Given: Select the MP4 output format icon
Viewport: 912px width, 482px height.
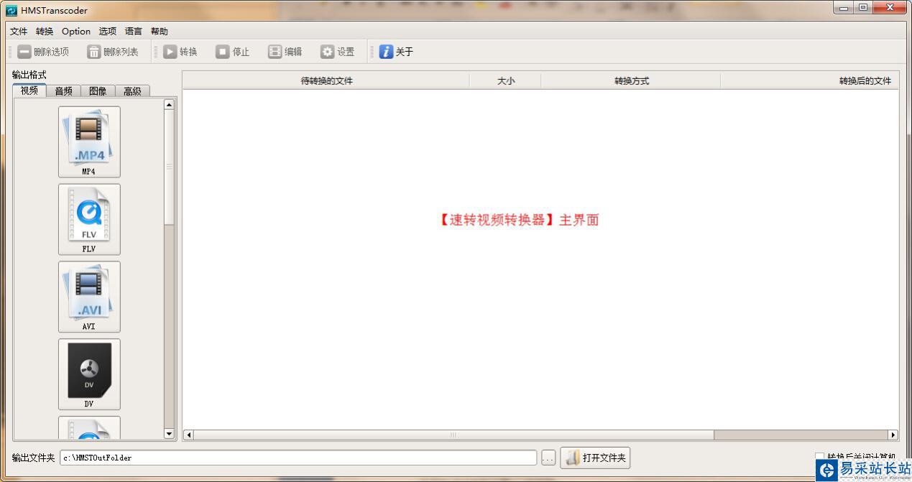Looking at the screenshot, I should 89,142.
